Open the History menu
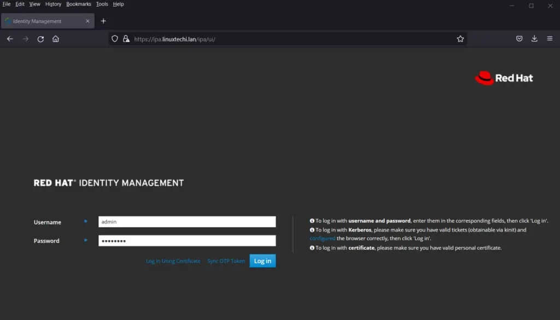This screenshot has width=560, height=320. coord(53,4)
